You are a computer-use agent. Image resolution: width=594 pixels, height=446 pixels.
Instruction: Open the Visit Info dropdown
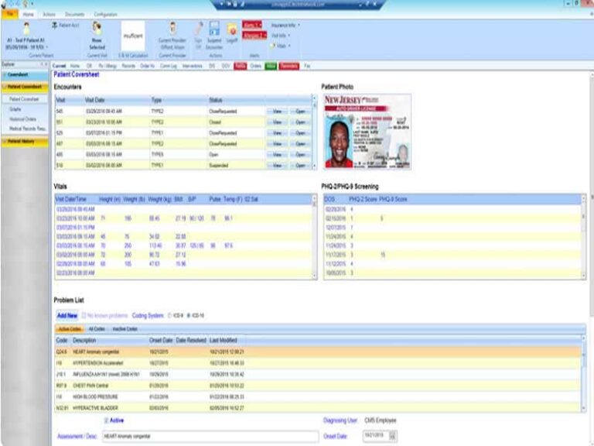[x=281, y=36]
